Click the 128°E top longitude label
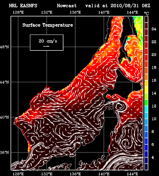159x176 pixels. [18, 12]
